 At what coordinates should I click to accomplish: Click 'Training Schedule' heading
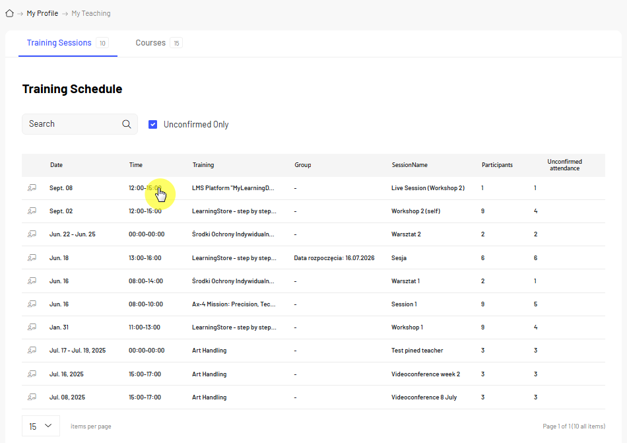coord(73,88)
